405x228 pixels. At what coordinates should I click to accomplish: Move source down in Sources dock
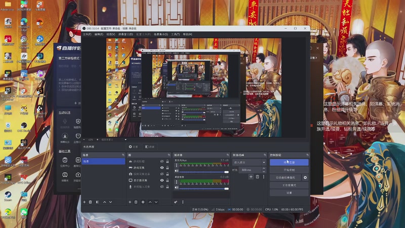coord(156,202)
